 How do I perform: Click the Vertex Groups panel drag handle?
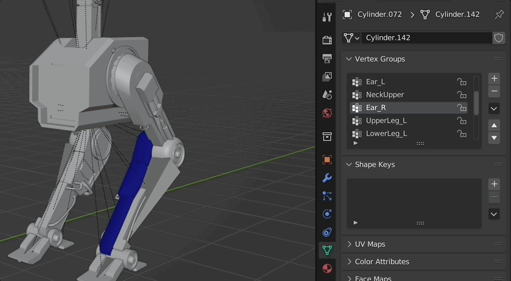coord(497,59)
